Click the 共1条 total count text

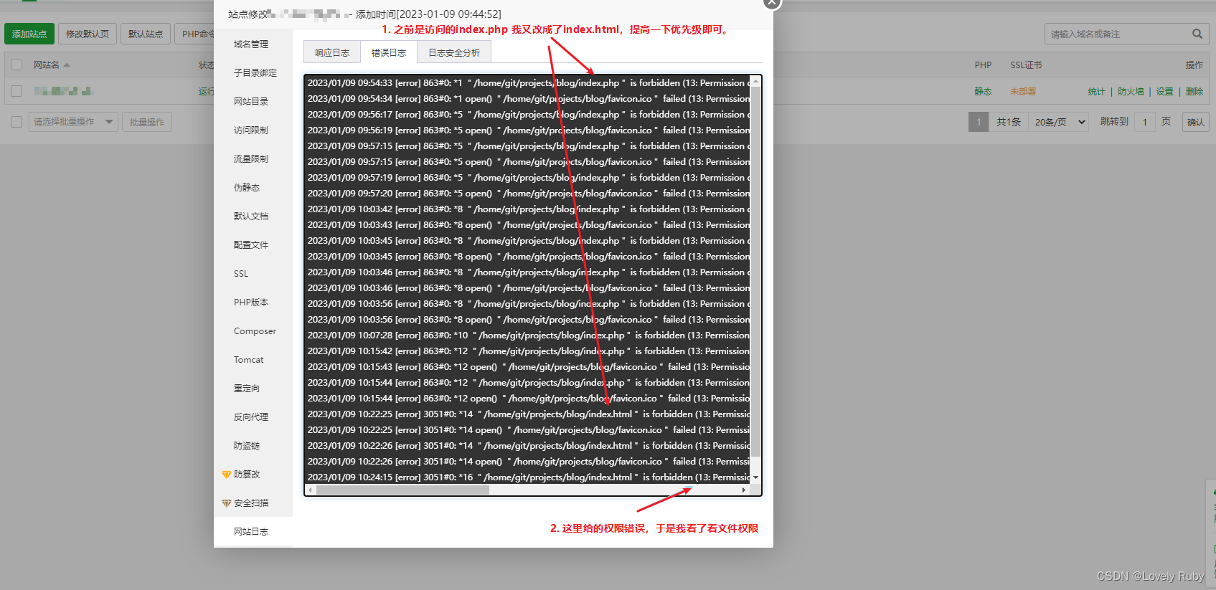tap(1008, 122)
